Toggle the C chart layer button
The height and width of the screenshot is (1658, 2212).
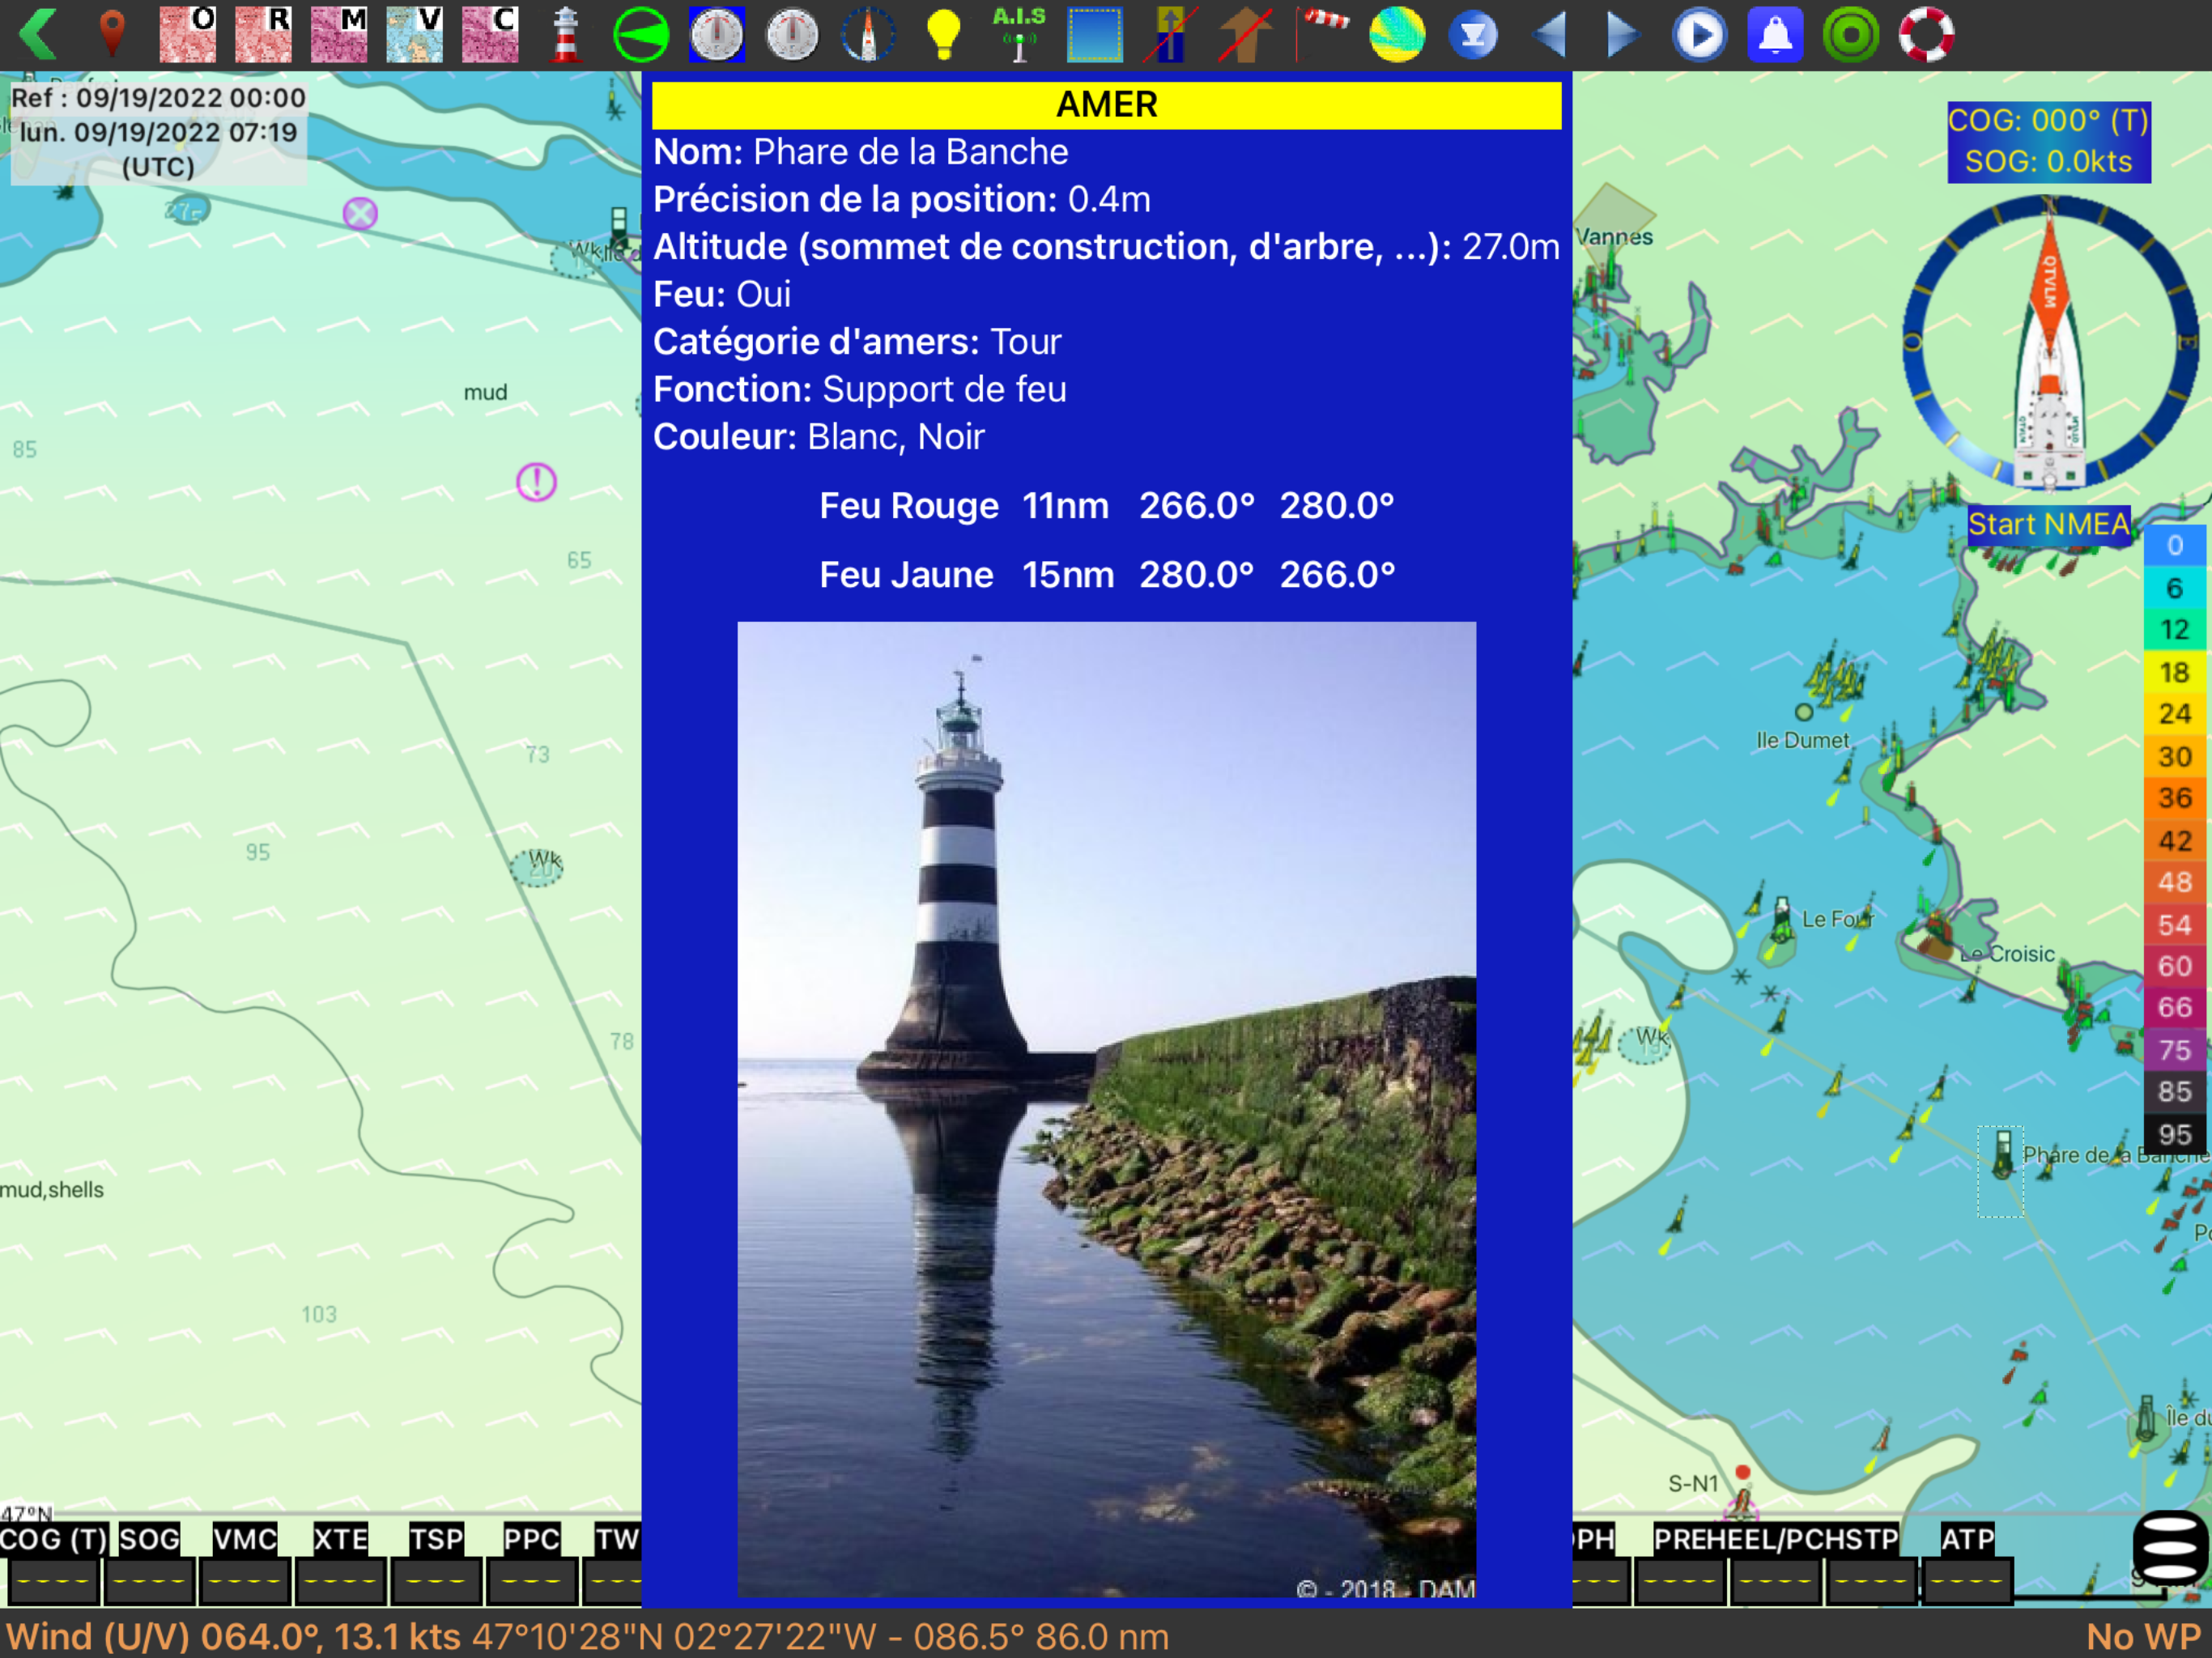click(490, 34)
